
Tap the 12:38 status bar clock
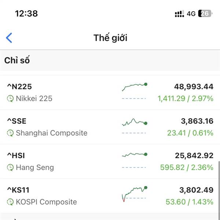(26, 14)
